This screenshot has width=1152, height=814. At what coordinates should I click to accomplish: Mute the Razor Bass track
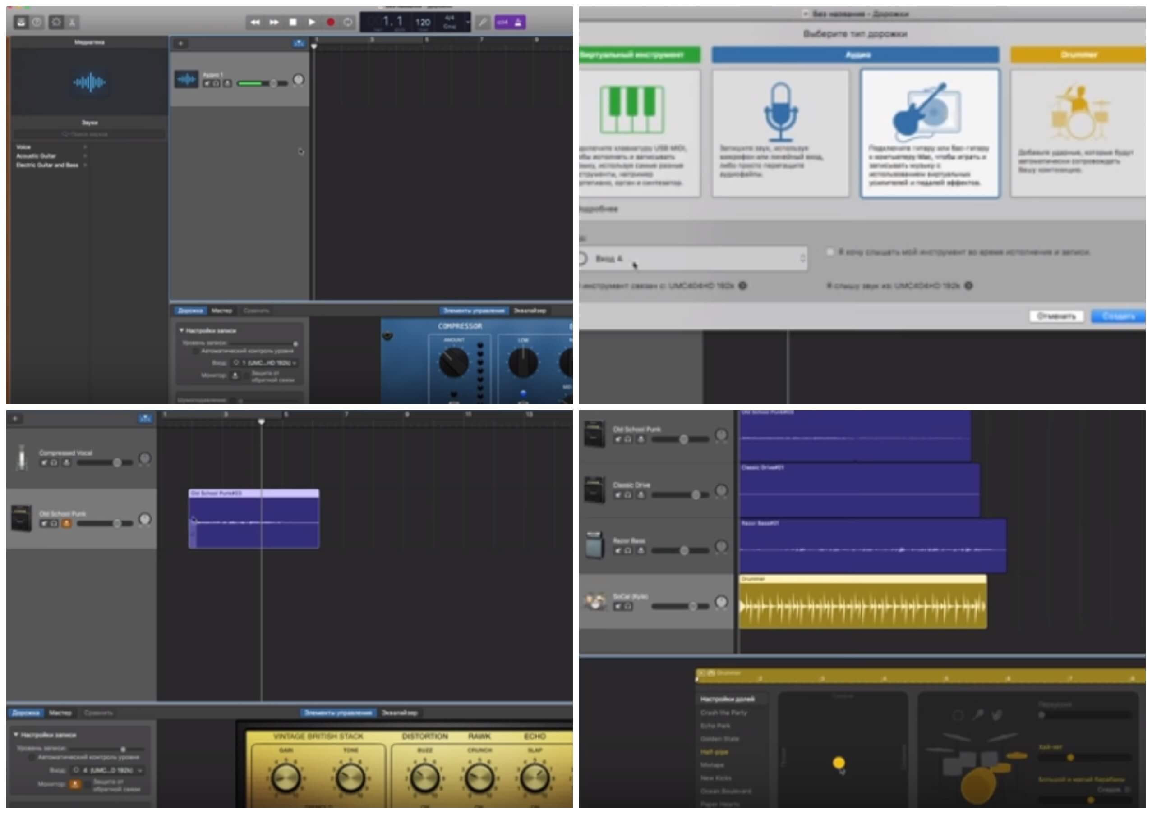(618, 551)
